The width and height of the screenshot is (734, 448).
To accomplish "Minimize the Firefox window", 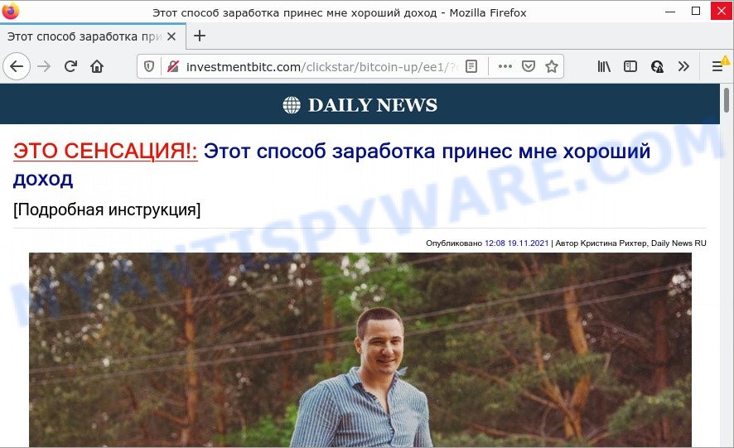I will (670, 12).
